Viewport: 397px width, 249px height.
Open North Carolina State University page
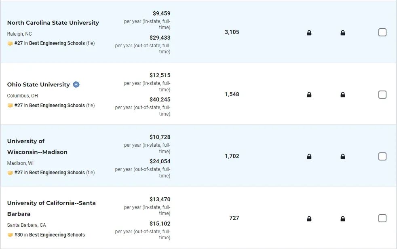click(x=53, y=23)
